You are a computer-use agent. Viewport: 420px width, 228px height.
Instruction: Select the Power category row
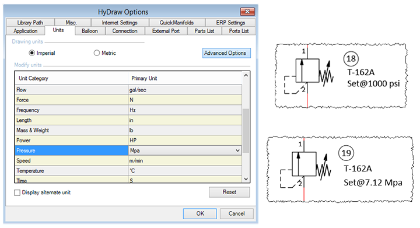coord(72,140)
